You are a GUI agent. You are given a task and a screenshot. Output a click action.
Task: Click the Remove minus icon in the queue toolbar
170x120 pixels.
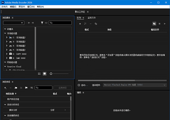[x=91, y=24]
